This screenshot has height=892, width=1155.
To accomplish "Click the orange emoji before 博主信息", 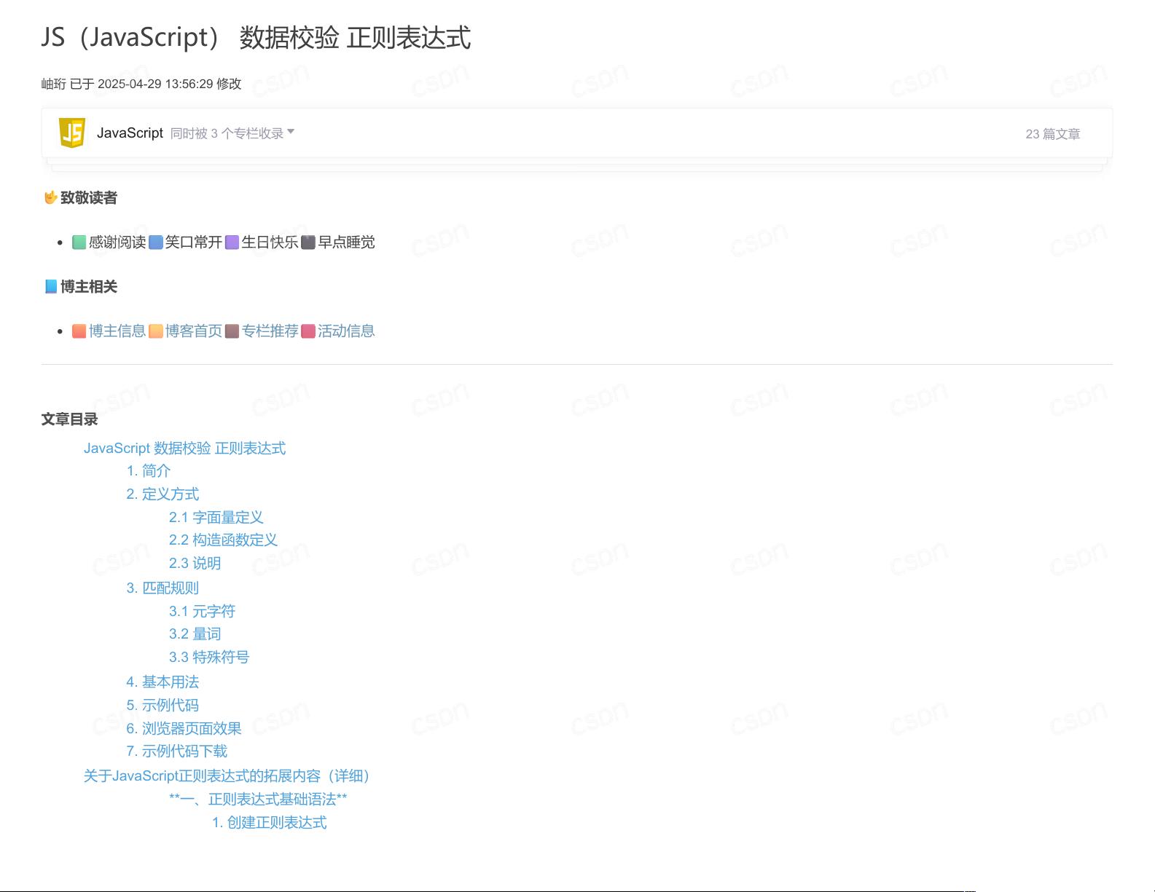I will click(x=79, y=331).
